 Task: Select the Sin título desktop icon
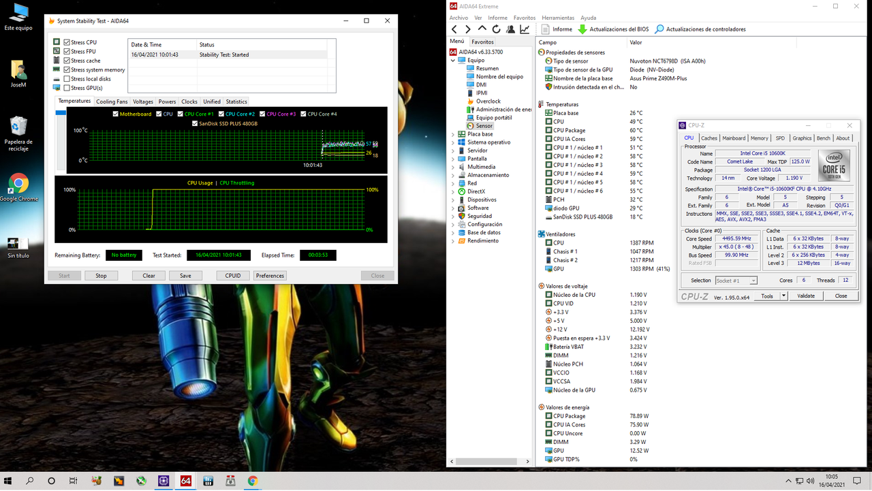point(18,247)
